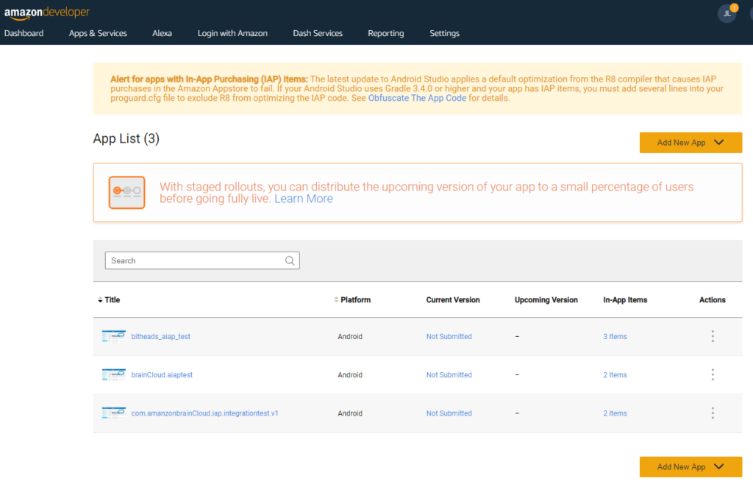Click the brainCloud.aiaptest app thumbnail
Screen dimensions: 753x495
(x=114, y=374)
